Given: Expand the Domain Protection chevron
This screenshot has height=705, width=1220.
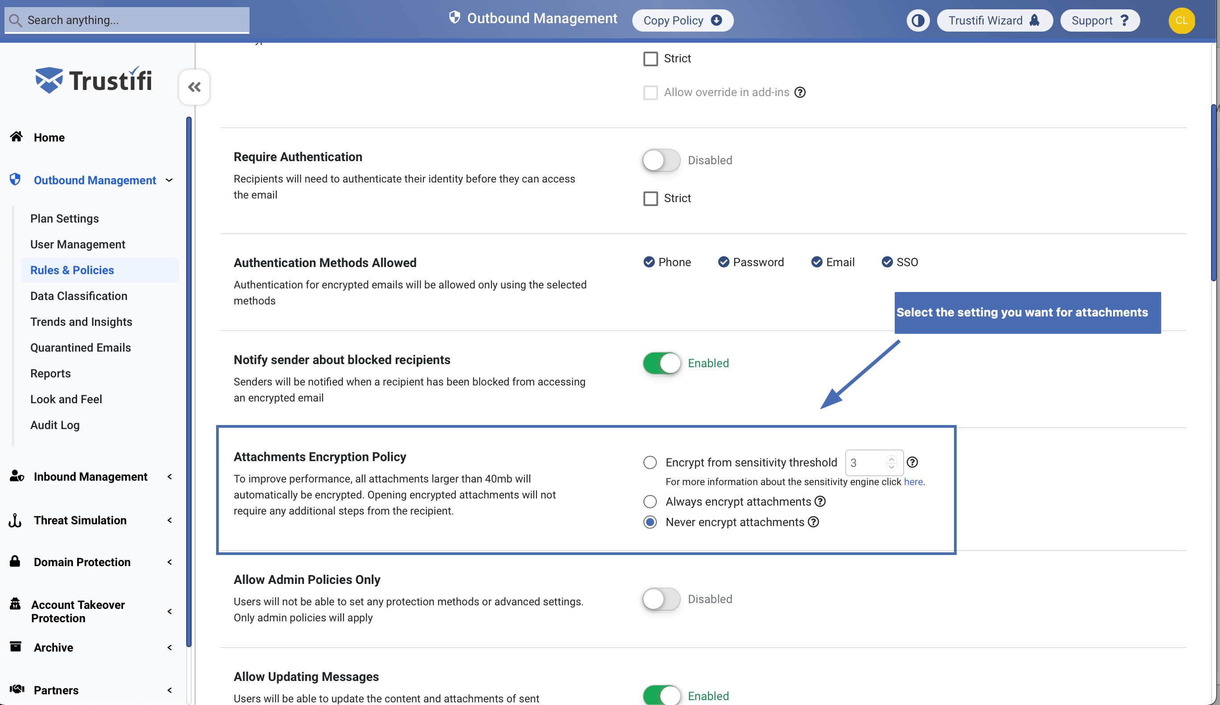Looking at the screenshot, I should [x=169, y=562].
